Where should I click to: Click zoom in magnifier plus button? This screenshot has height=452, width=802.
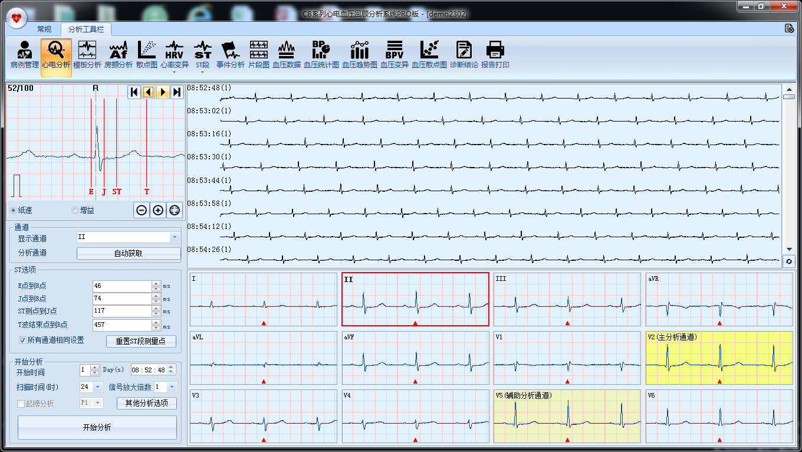tap(158, 210)
